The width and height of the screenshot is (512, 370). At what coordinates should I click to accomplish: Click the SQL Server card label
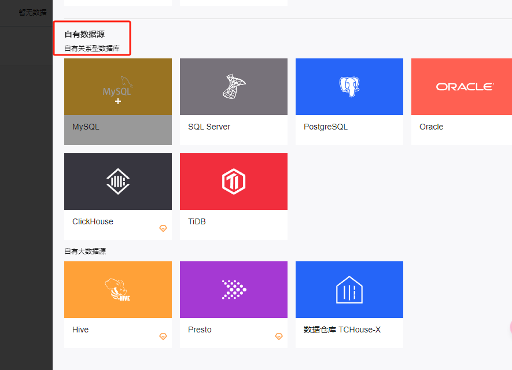[209, 127]
